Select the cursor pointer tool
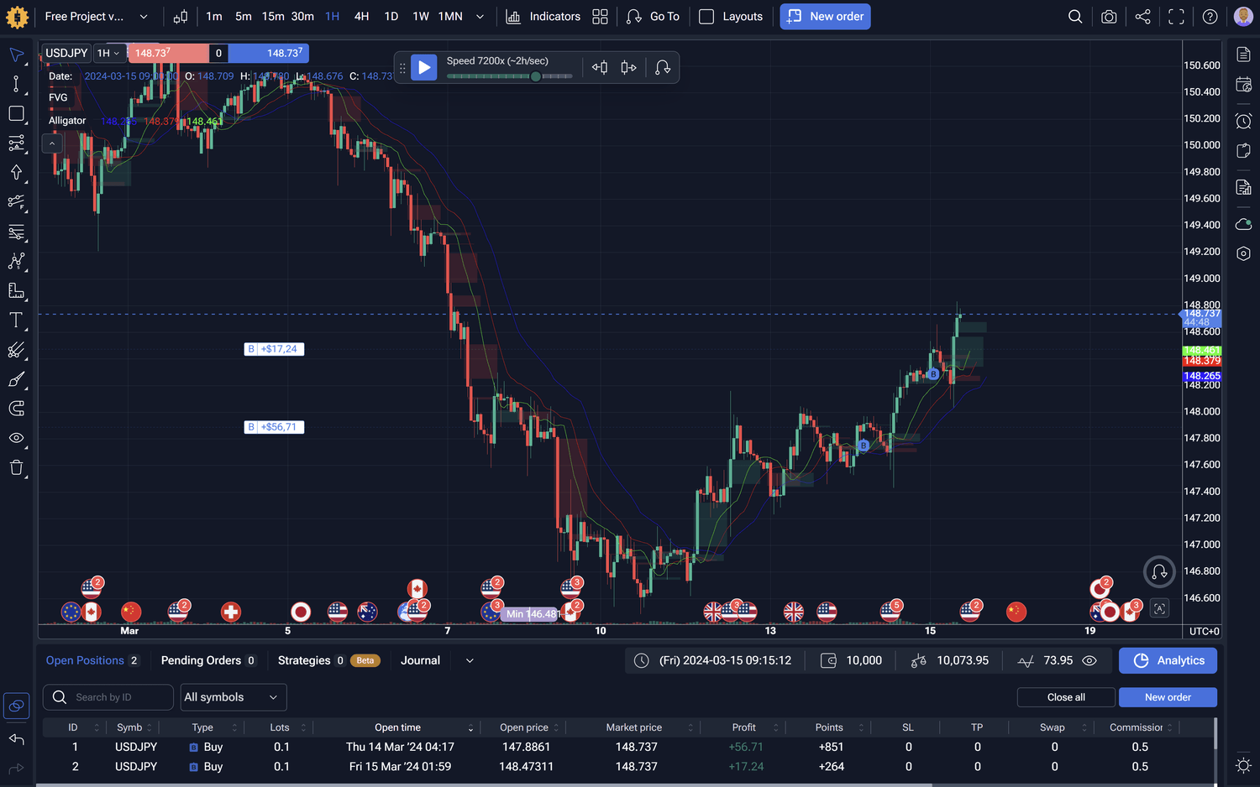Image resolution: width=1260 pixels, height=787 pixels. [x=16, y=55]
